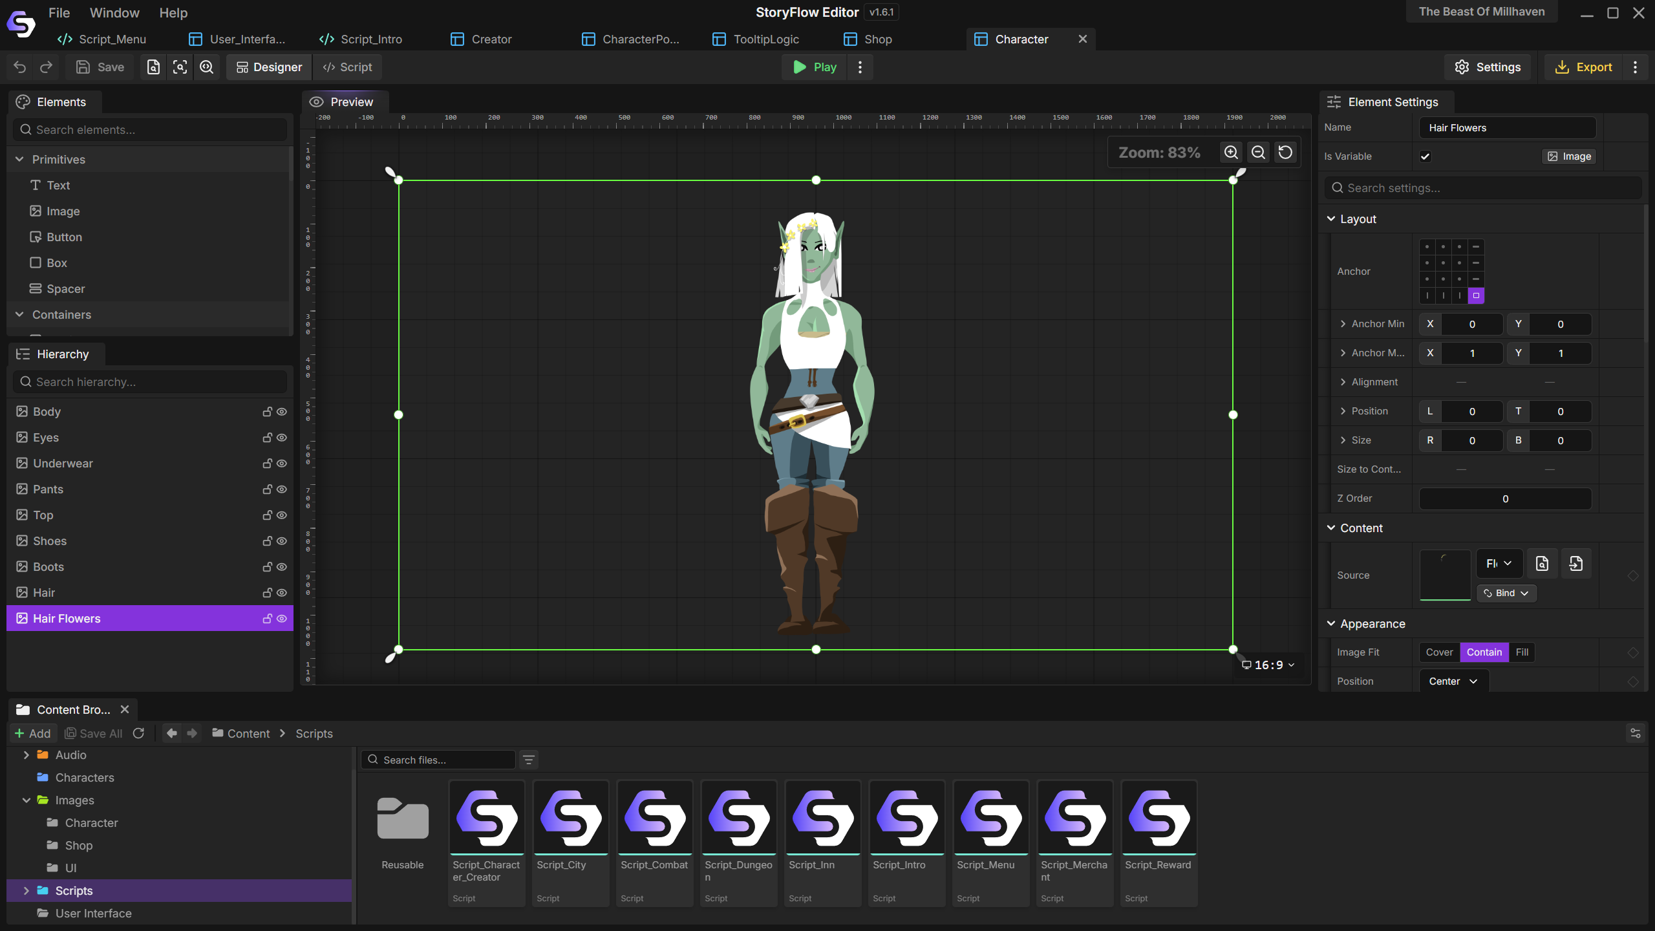Navigate back in content browser
This screenshot has width=1655, height=931.
pos(172,733)
